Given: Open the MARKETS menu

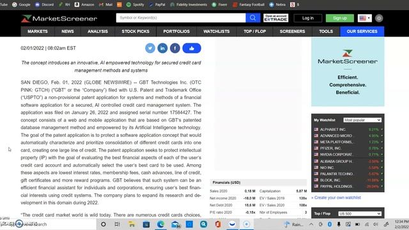Looking at the screenshot, I should (x=38, y=31).
